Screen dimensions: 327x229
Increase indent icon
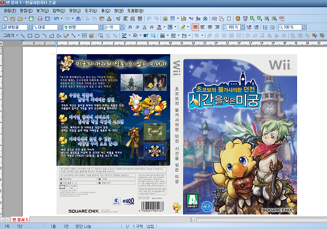[x=256, y=27]
